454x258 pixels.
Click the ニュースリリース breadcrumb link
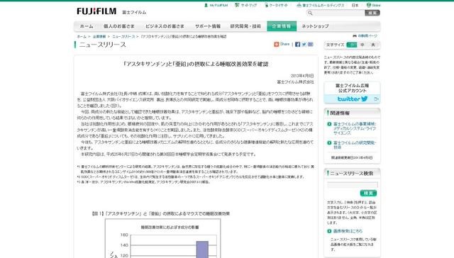click(123, 36)
